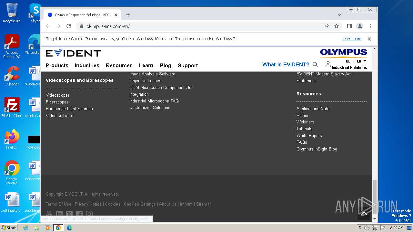Screen dimensions: 413x232
Task: Open Chrome side panel icon
Action: (349, 26)
